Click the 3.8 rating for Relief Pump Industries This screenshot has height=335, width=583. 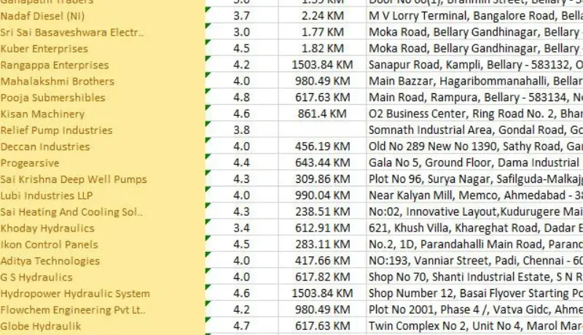click(242, 130)
